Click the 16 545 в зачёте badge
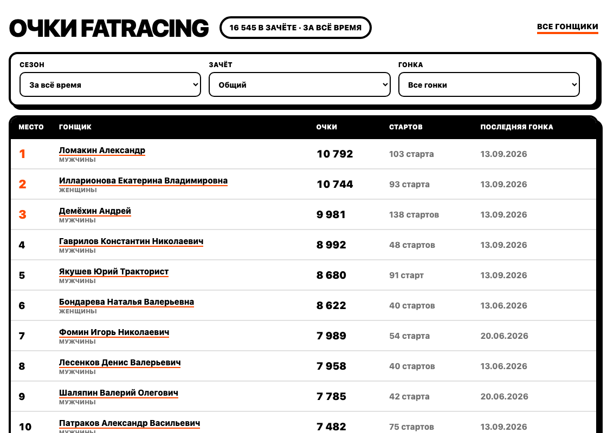 pos(295,28)
